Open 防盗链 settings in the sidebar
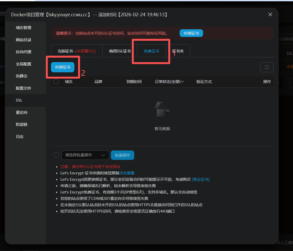 pos(22,124)
